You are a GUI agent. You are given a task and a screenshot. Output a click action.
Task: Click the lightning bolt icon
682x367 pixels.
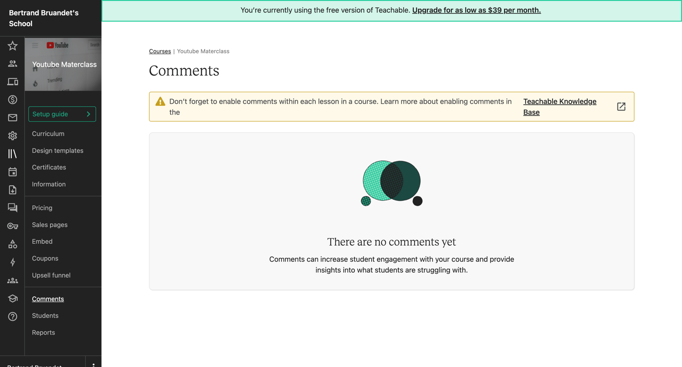(13, 262)
